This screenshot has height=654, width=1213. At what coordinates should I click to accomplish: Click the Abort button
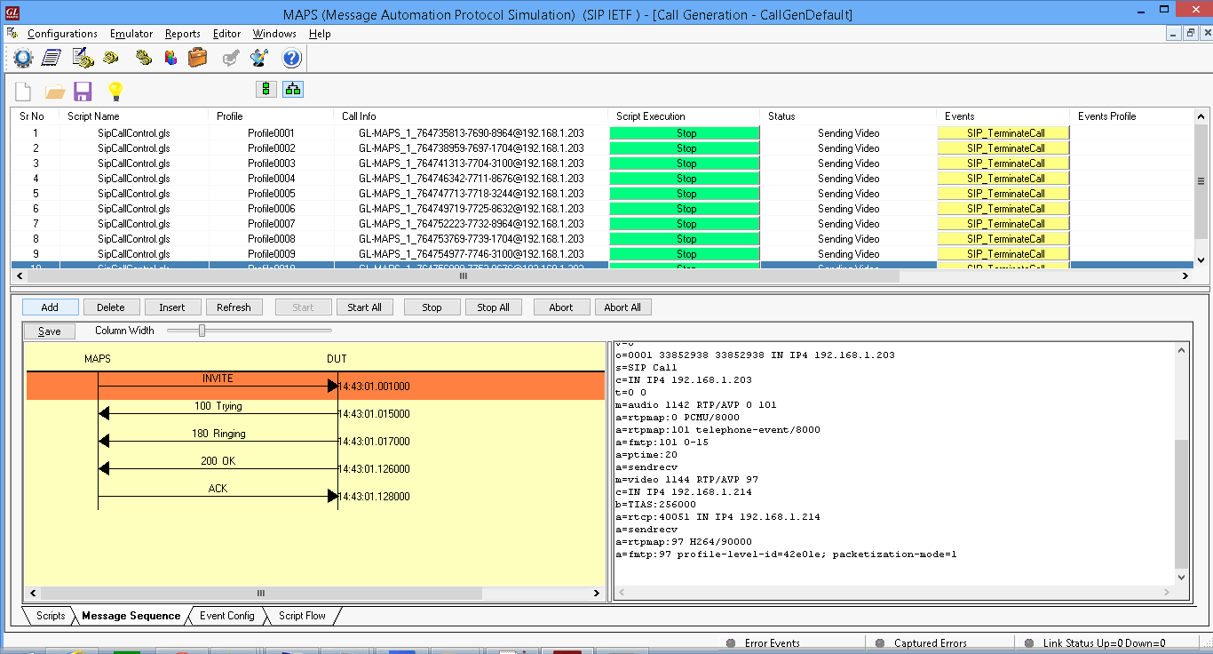561,307
